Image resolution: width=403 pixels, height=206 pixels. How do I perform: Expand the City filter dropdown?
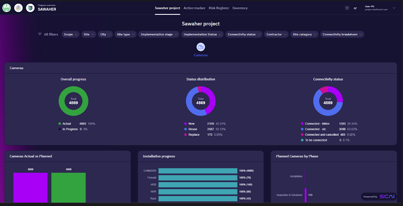pos(105,34)
